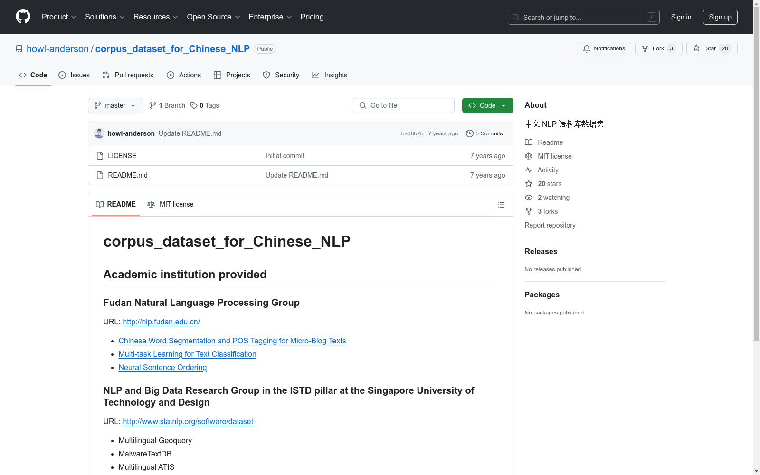This screenshot has height=475, width=760.
Task: Click the 'Initial commit' message for LICENSE
Action: click(x=285, y=156)
